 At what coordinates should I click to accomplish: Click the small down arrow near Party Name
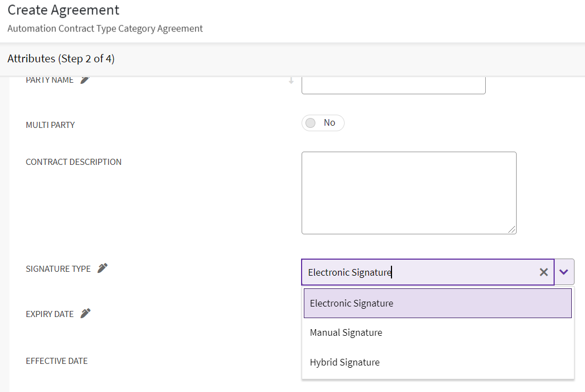click(291, 80)
